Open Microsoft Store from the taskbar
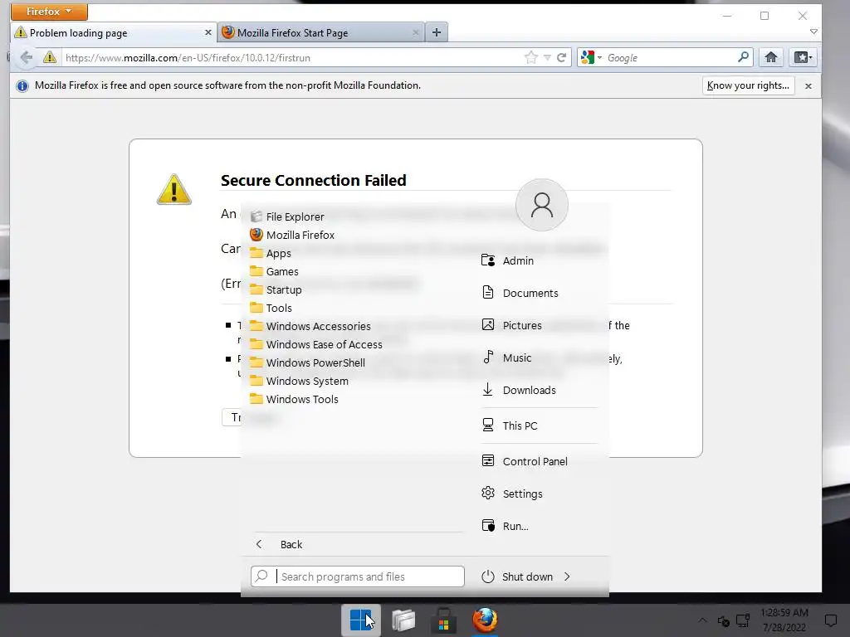Screen dimensions: 850x637 click(x=443, y=620)
